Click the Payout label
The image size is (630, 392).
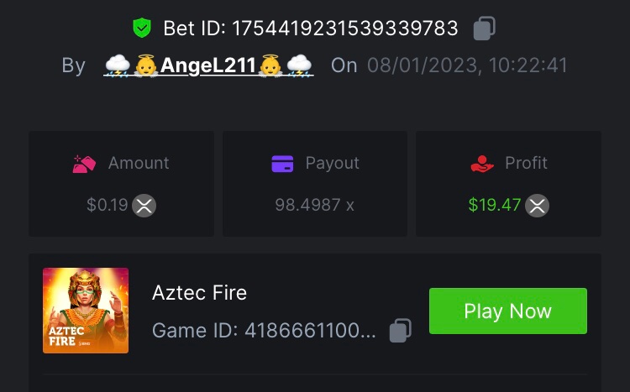[x=332, y=163]
